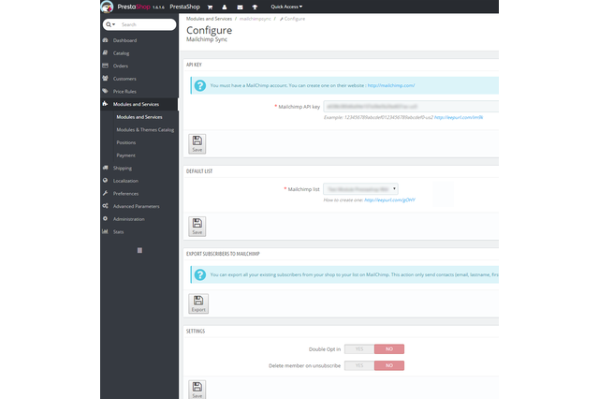Open Customers menu in sidebar
Screen dimensions: 599x399
pyautogui.click(x=124, y=79)
